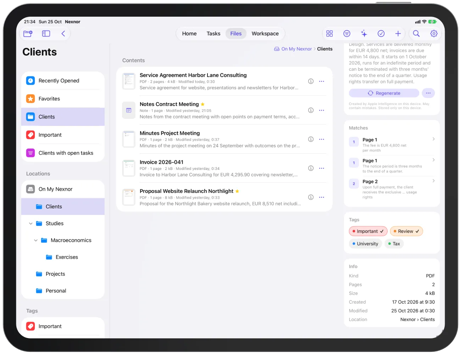Screen dimensions: 461x354
Task: Show info for Service Agreement Harbor Lane Consulting
Action: (x=311, y=81)
